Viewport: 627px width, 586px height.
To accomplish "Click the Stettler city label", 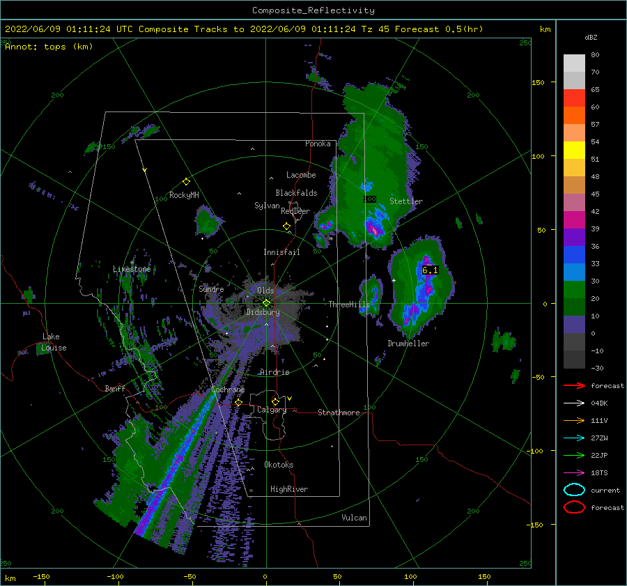I will (406, 201).
